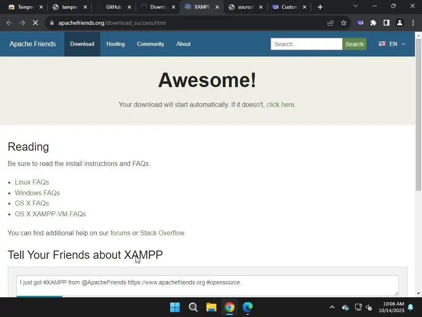Open the OS X FAQs link

[x=32, y=203]
